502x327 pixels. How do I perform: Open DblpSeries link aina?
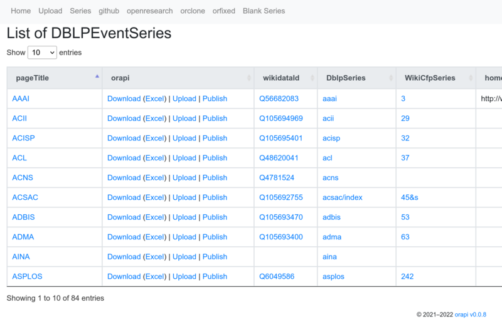click(330, 257)
